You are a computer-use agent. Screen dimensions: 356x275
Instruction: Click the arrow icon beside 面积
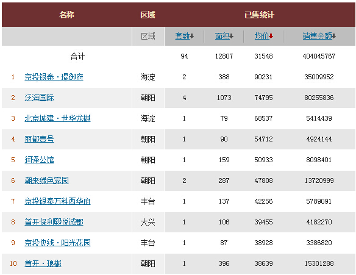(x=232, y=36)
